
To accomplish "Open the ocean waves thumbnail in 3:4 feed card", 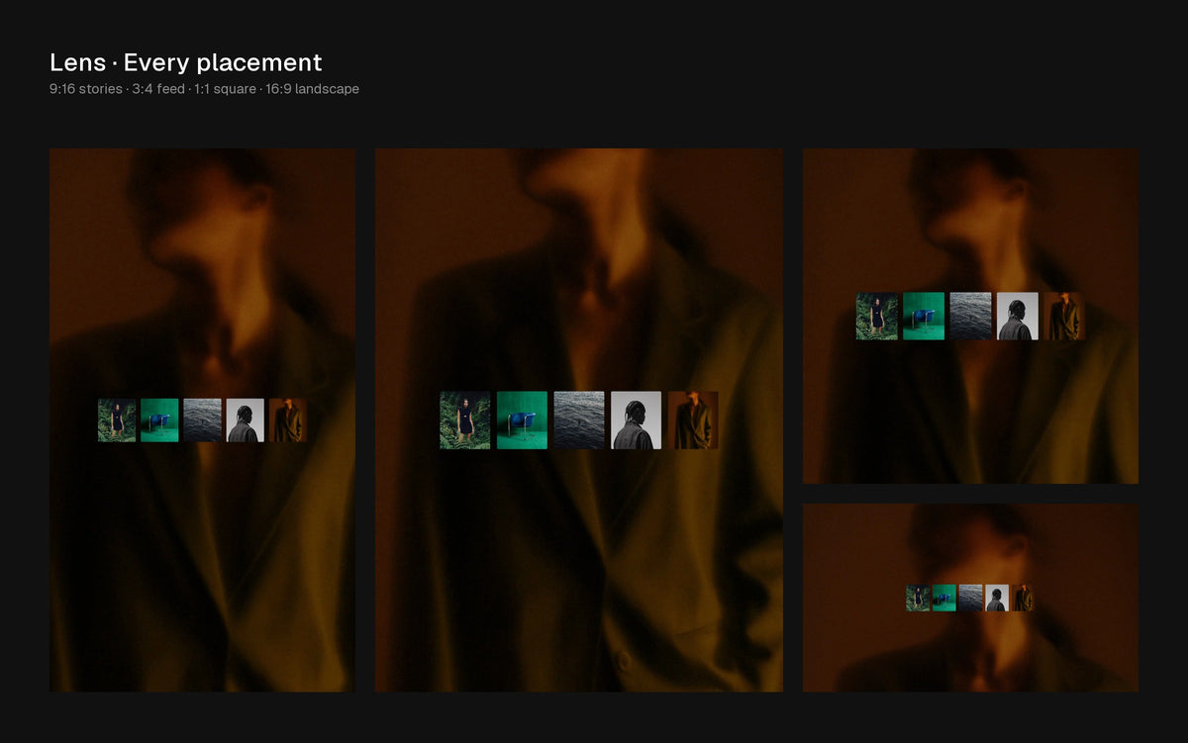I will pyautogui.click(x=579, y=420).
